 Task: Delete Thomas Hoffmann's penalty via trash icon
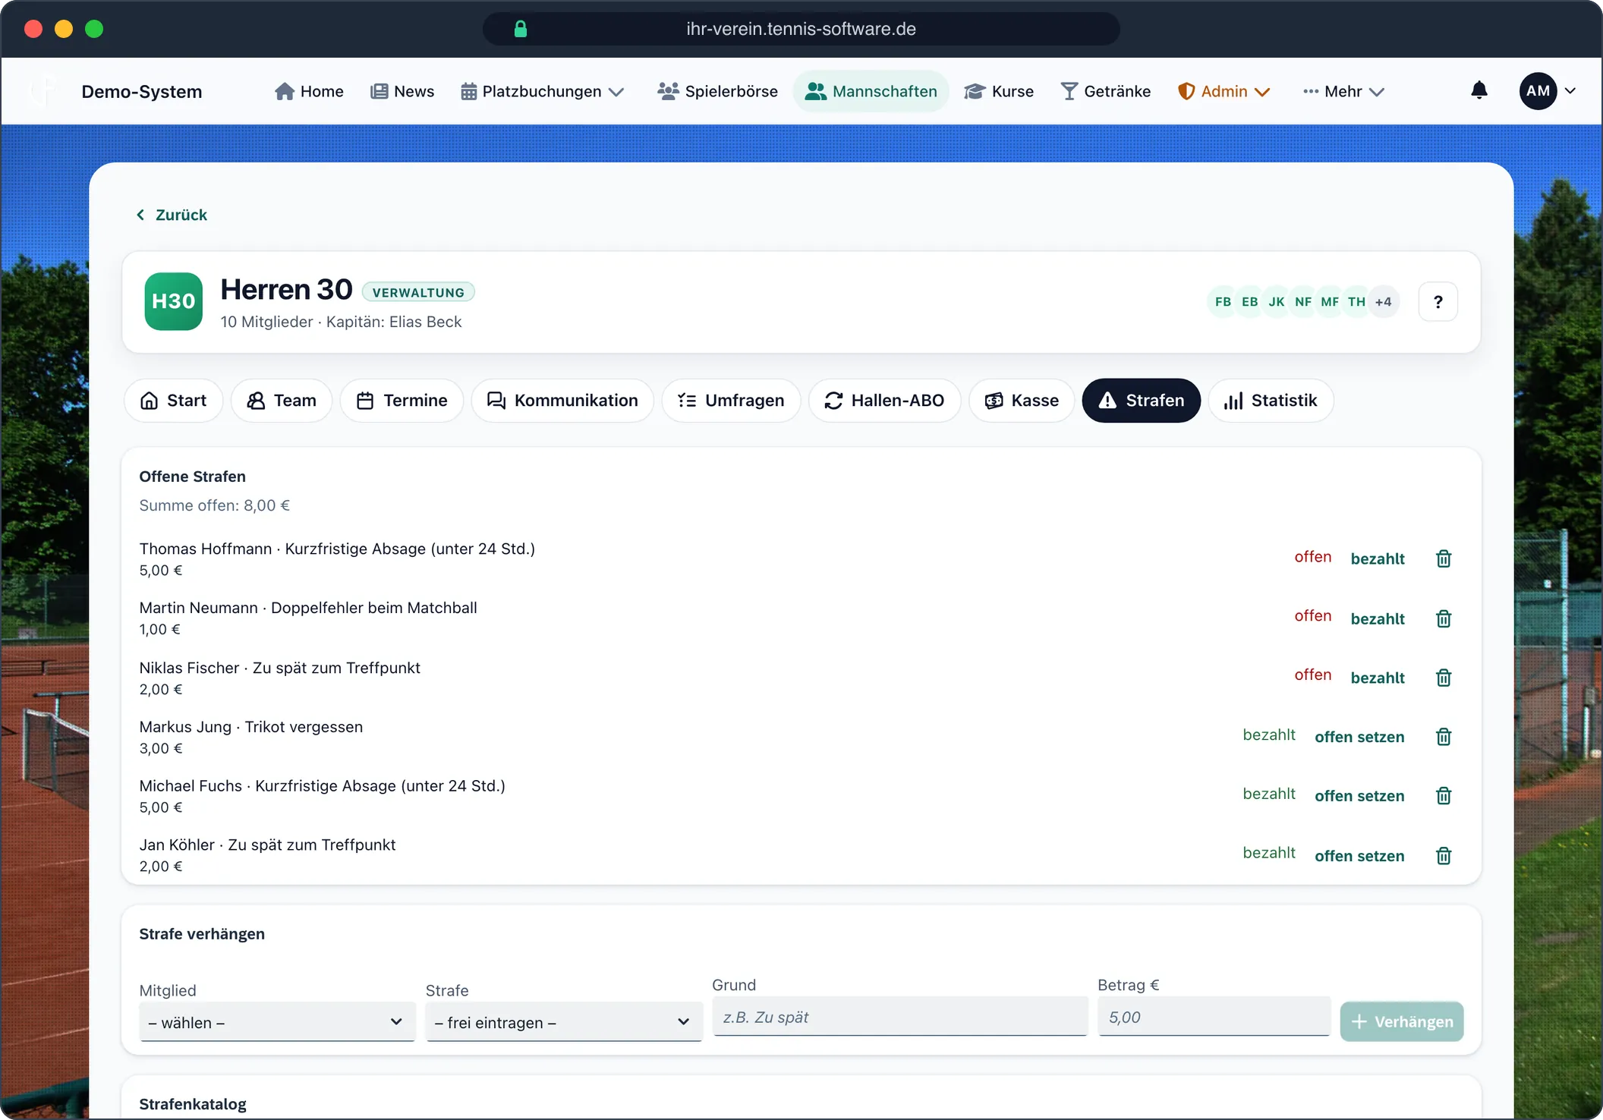click(1444, 559)
